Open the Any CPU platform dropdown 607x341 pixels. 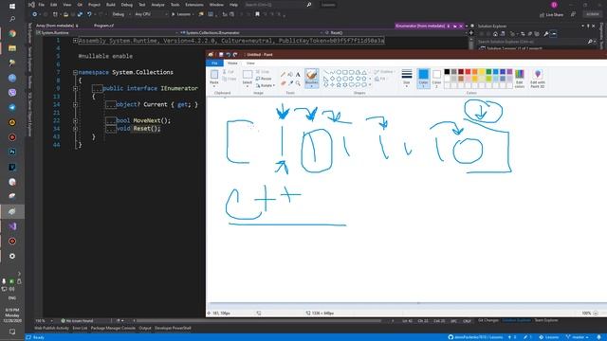[x=151, y=14]
